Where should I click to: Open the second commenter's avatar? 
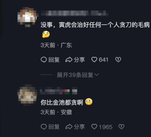pyautogui.click(x=27, y=95)
